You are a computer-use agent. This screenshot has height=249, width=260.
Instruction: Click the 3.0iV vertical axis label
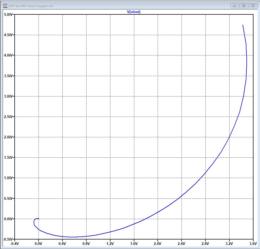(x=8, y=96)
